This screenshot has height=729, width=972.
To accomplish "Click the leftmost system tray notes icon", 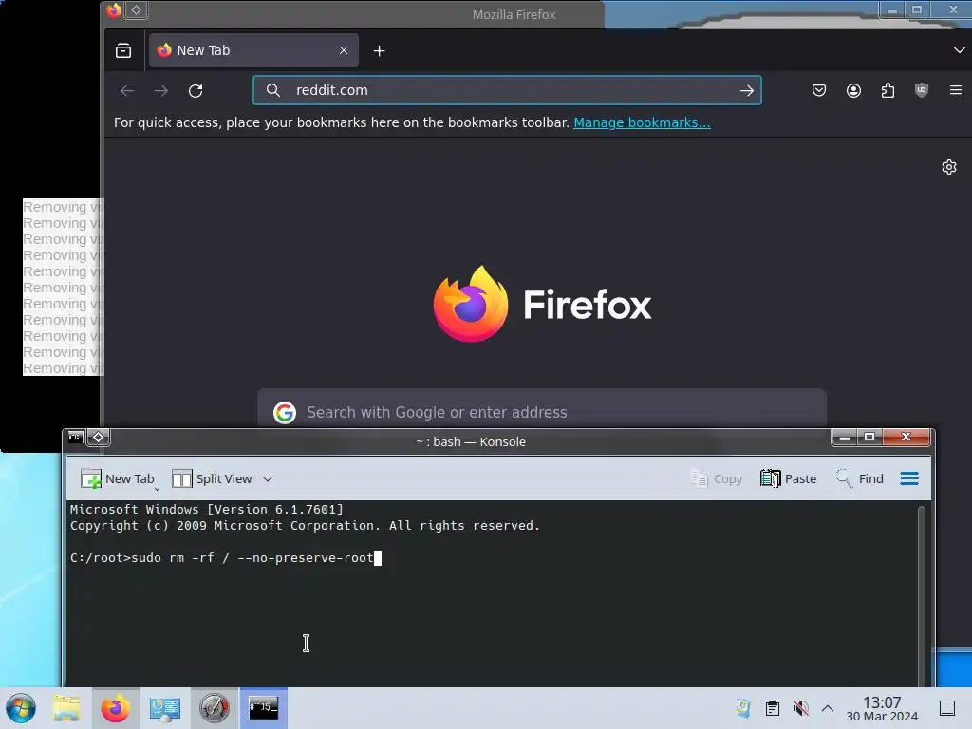I will coord(743,708).
